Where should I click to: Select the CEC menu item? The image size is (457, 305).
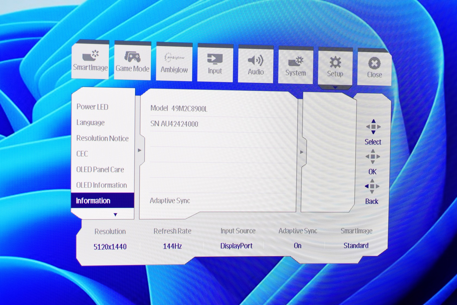tap(82, 154)
